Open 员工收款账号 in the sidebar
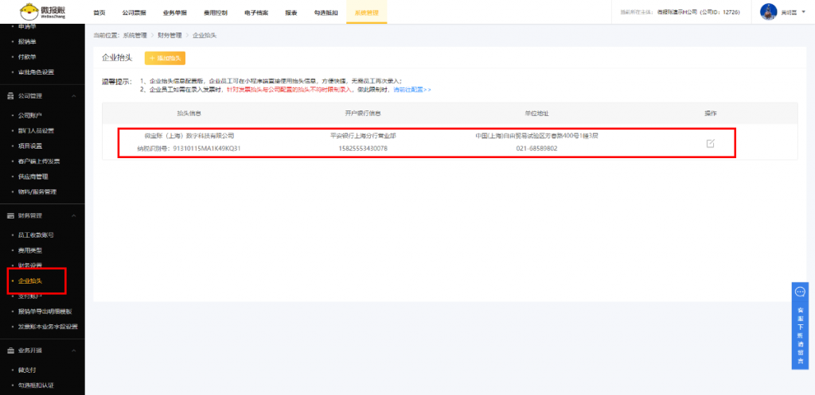Viewport: 815px width, 395px height. [36, 235]
